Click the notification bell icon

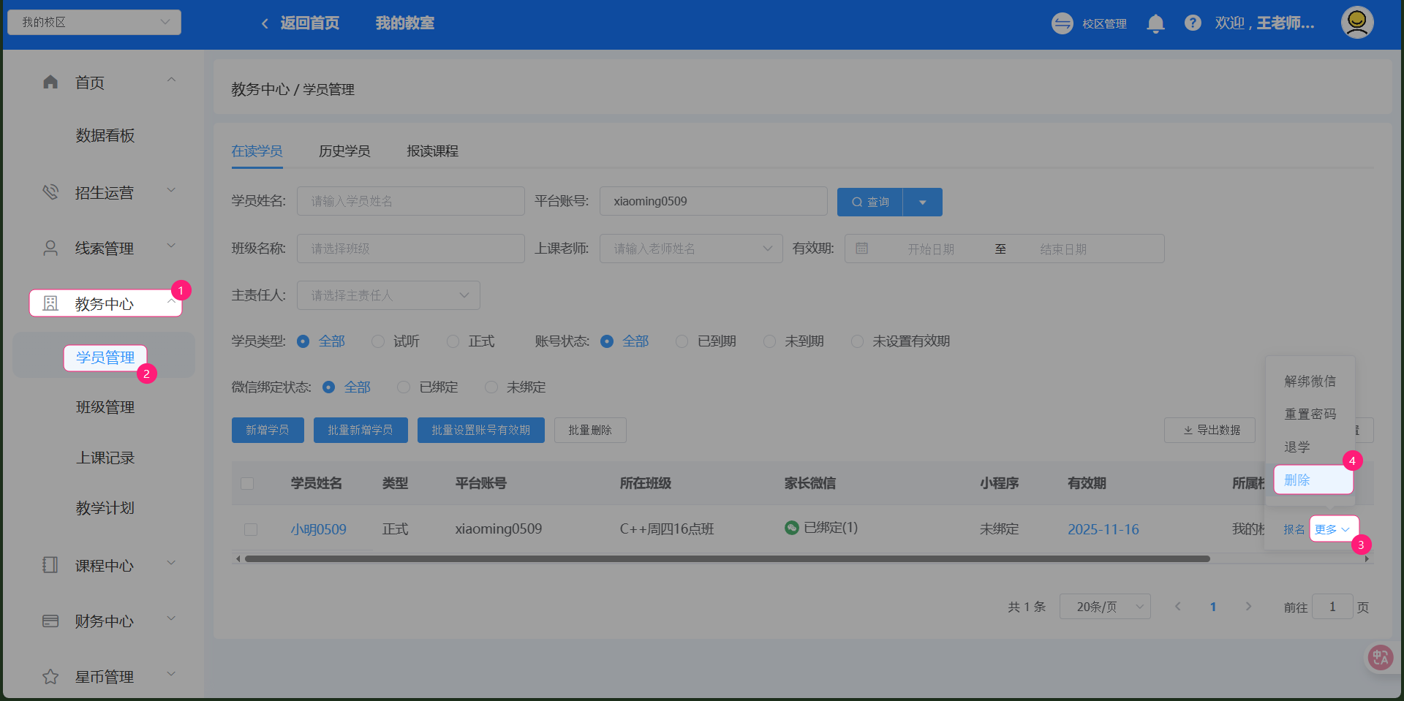(1155, 24)
